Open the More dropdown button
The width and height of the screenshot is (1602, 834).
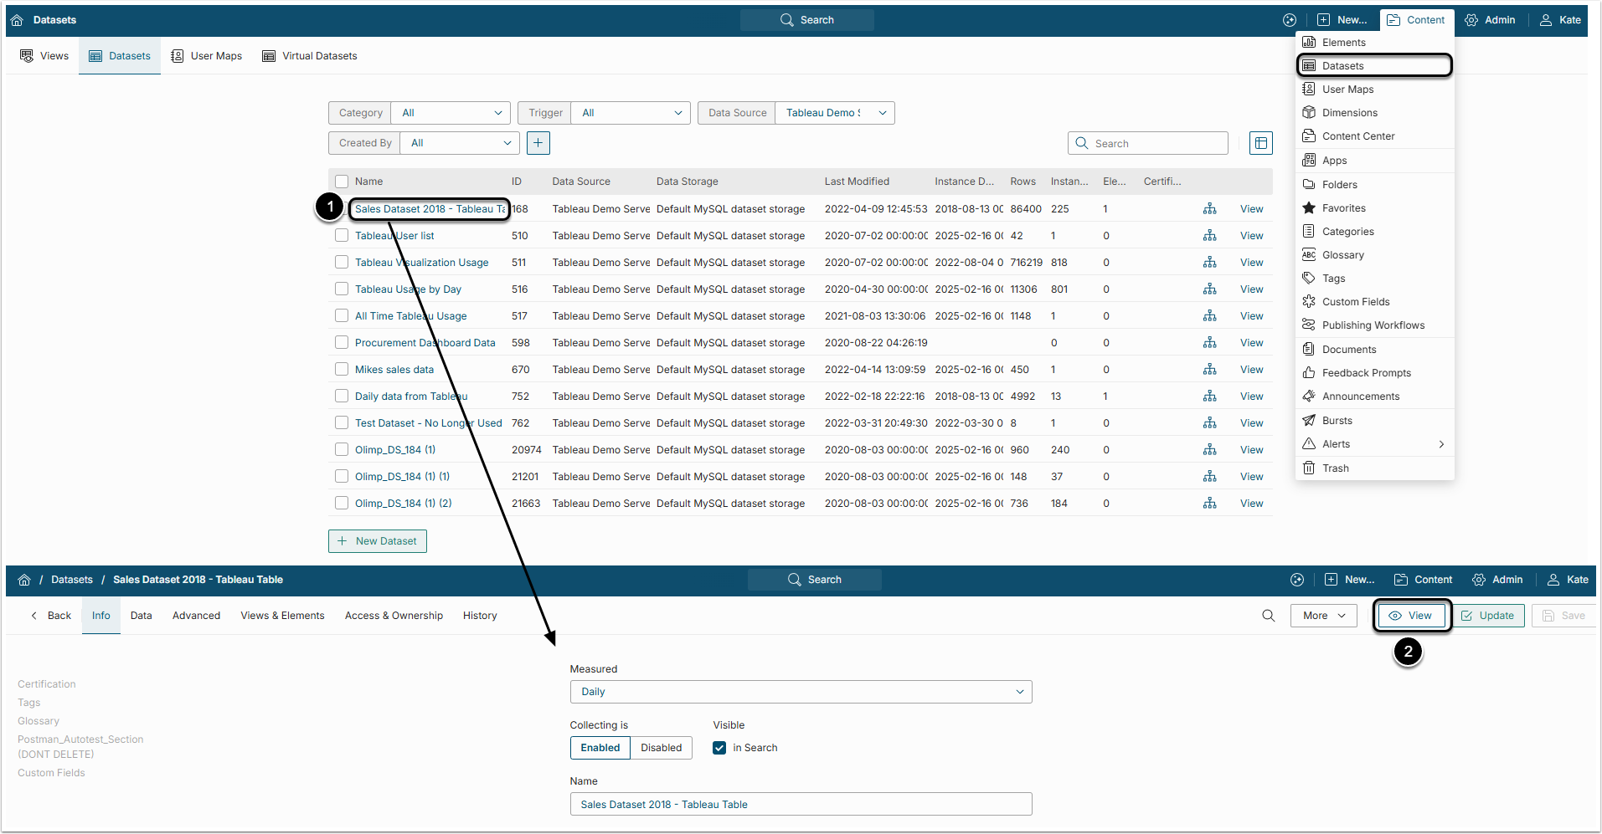click(x=1323, y=616)
